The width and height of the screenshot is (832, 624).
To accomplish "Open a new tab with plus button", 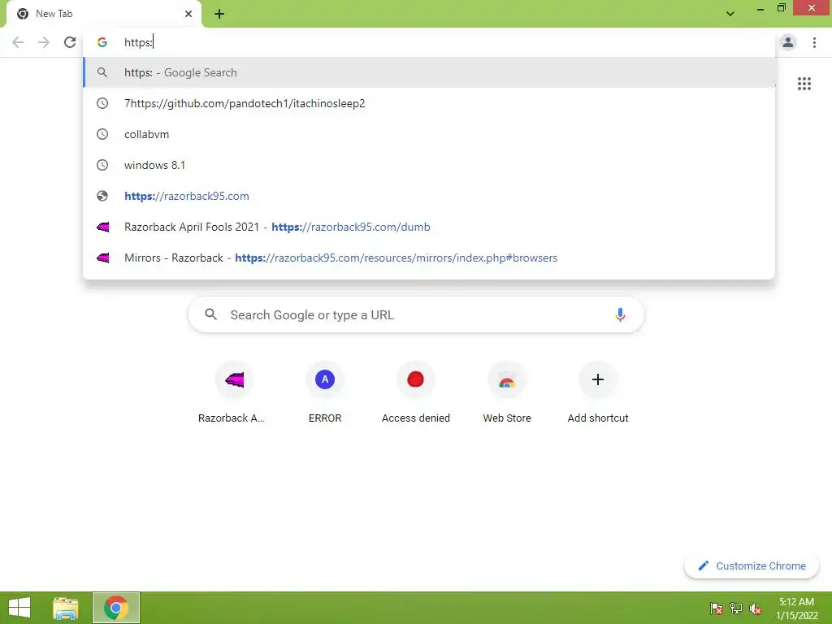I will [x=219, y=14].
